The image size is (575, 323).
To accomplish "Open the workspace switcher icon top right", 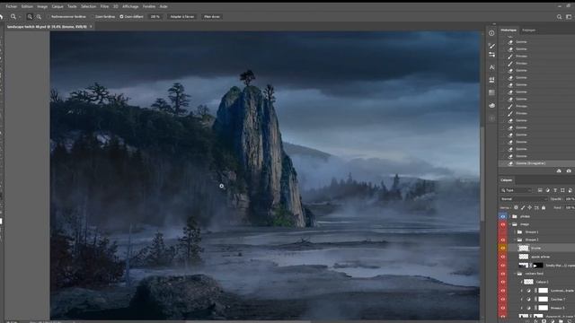I will [569, 16].
